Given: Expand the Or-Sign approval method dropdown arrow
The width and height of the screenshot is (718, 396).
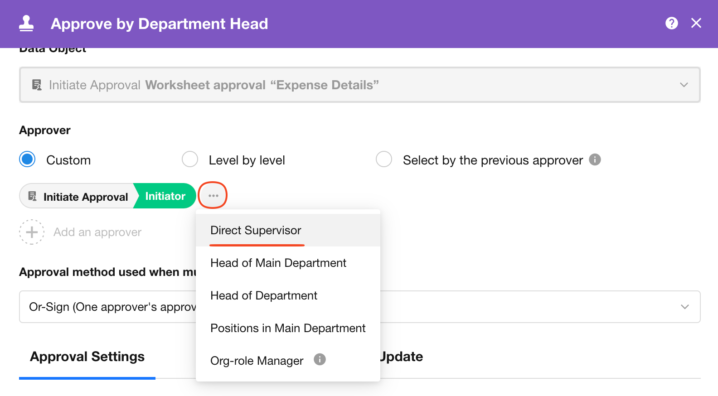Looking at the screenshot, I should 684,307.
